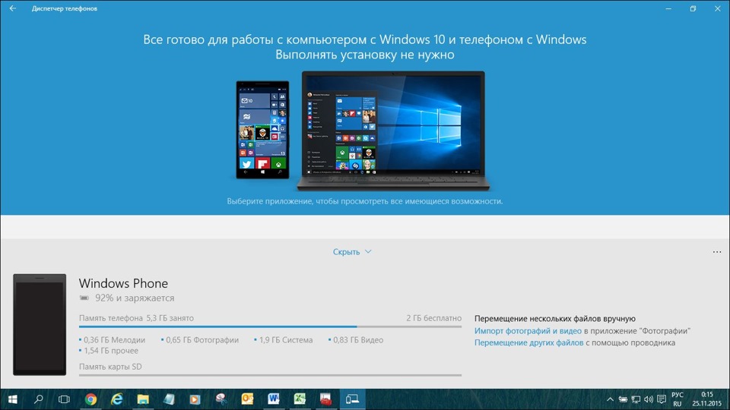Switch input language via РУС indicator

tap(678, 399)
